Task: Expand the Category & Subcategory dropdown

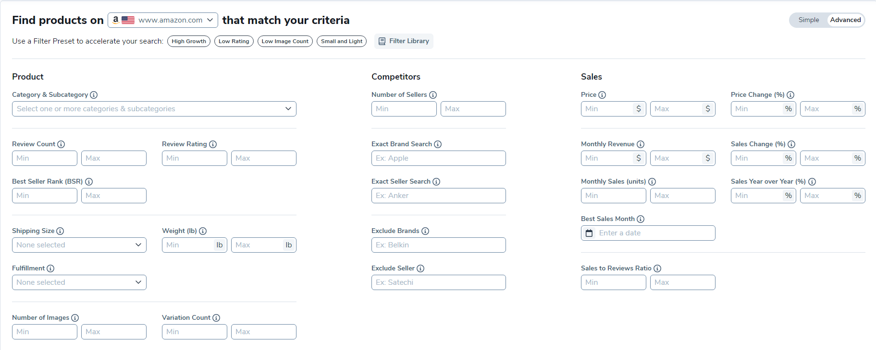Action: coord(154,109)
